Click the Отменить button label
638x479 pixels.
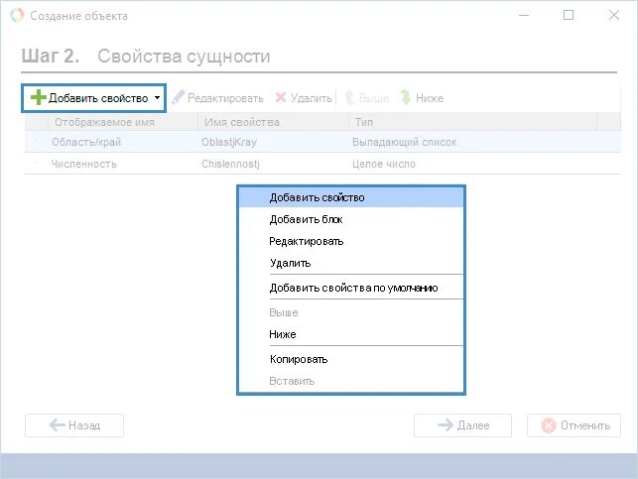click(585, 425)
